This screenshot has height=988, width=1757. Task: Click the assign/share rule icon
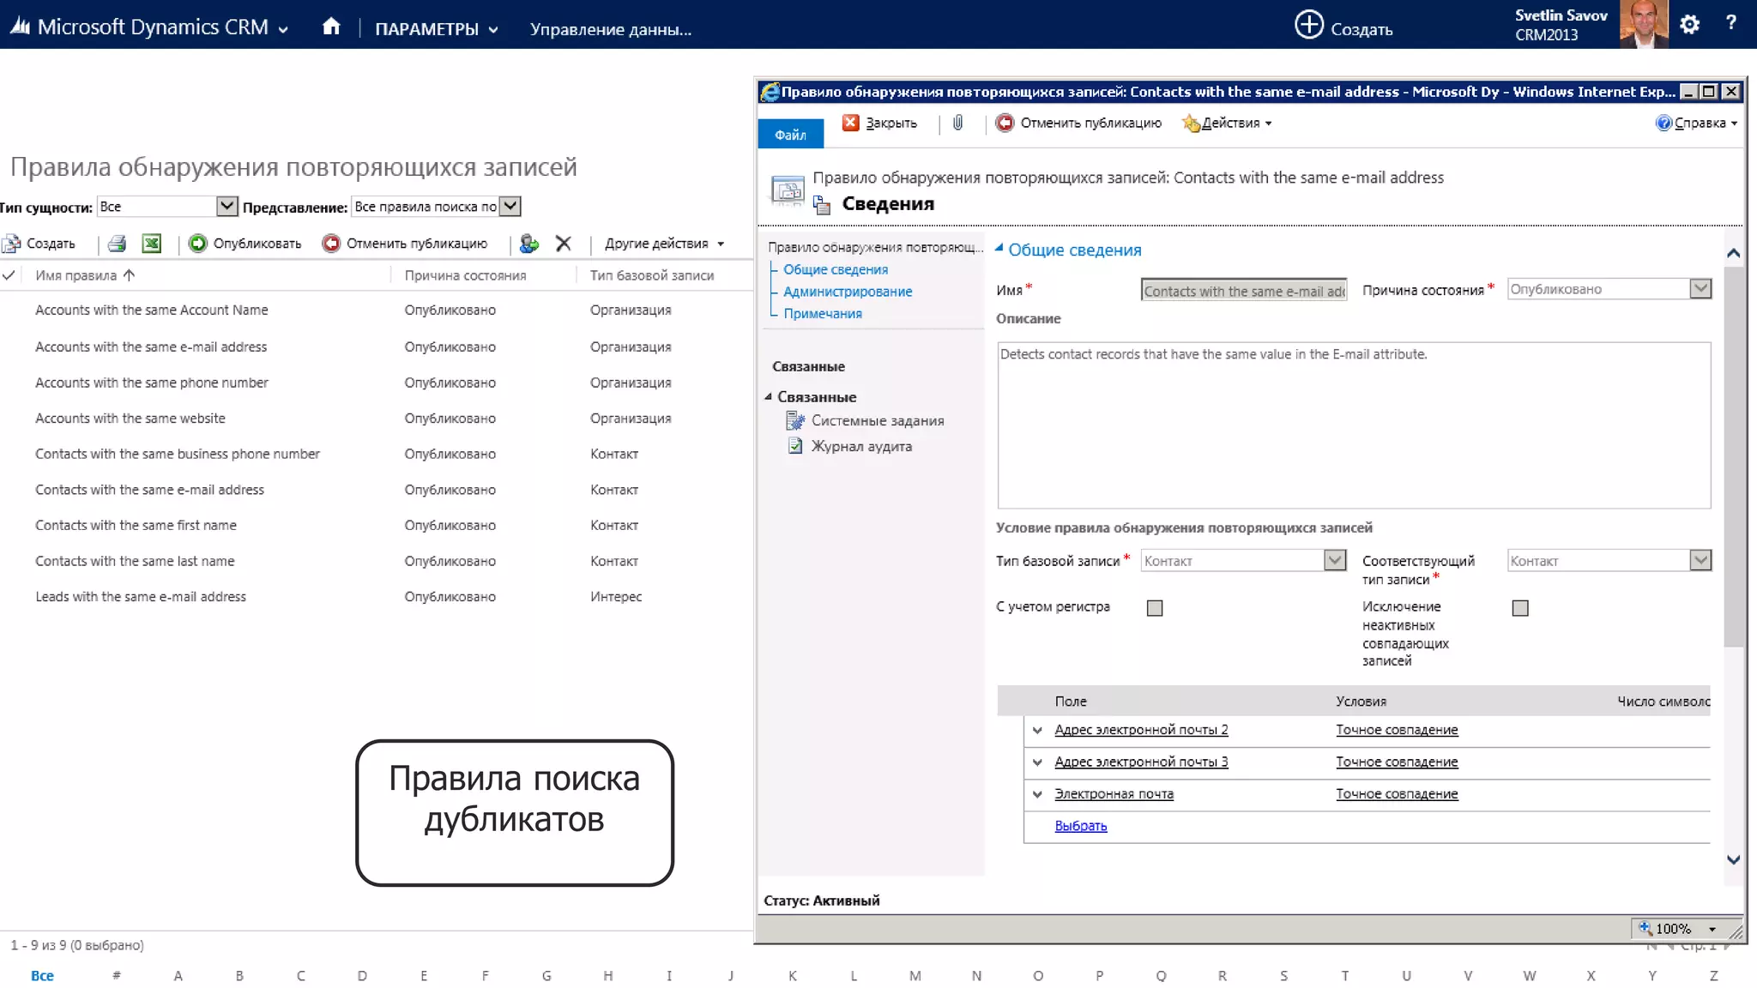click(x=529, y=244)
